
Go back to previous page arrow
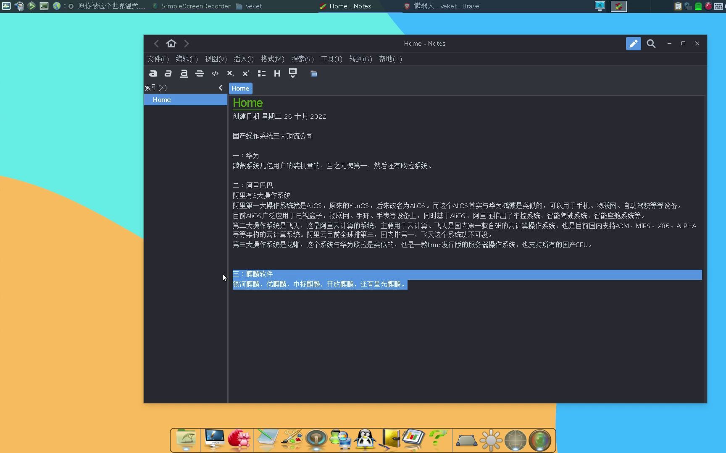click(x=156, y=44)
